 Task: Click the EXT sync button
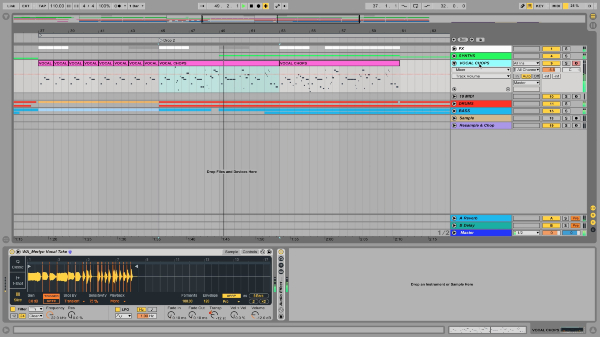click(26, 6)
